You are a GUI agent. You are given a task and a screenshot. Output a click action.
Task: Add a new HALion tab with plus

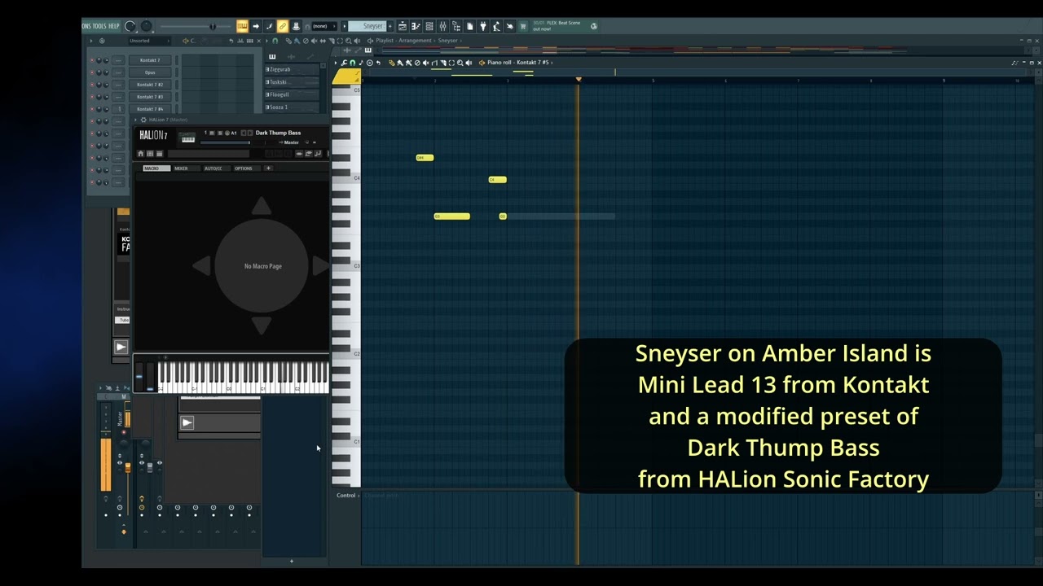click(268, 168)
